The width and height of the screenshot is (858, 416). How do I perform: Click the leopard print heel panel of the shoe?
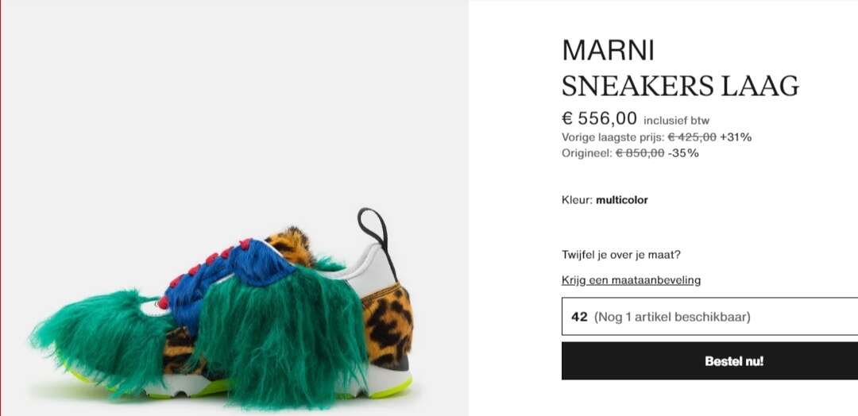(388, 325)
